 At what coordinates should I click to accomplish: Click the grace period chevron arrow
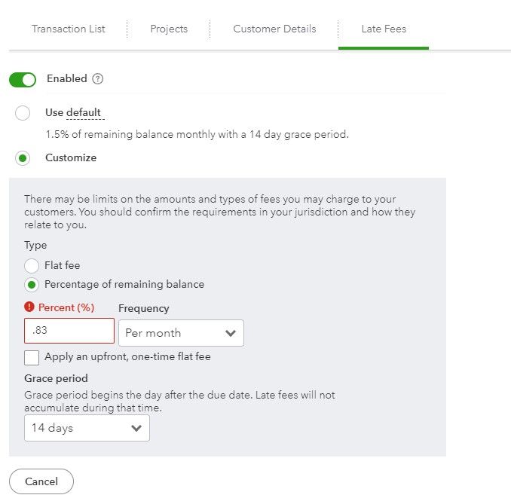tap(136, 429)
